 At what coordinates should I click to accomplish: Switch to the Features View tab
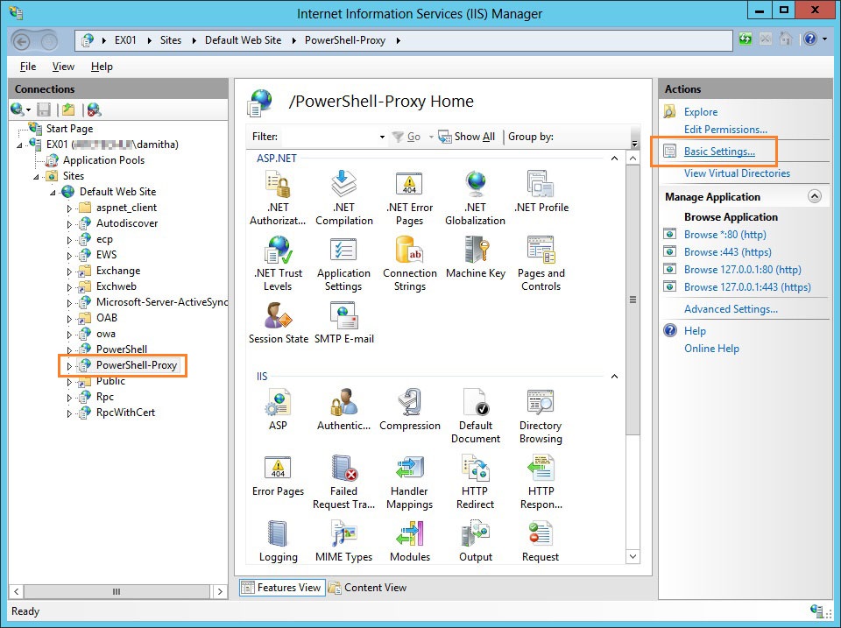(x=282, y=588)
